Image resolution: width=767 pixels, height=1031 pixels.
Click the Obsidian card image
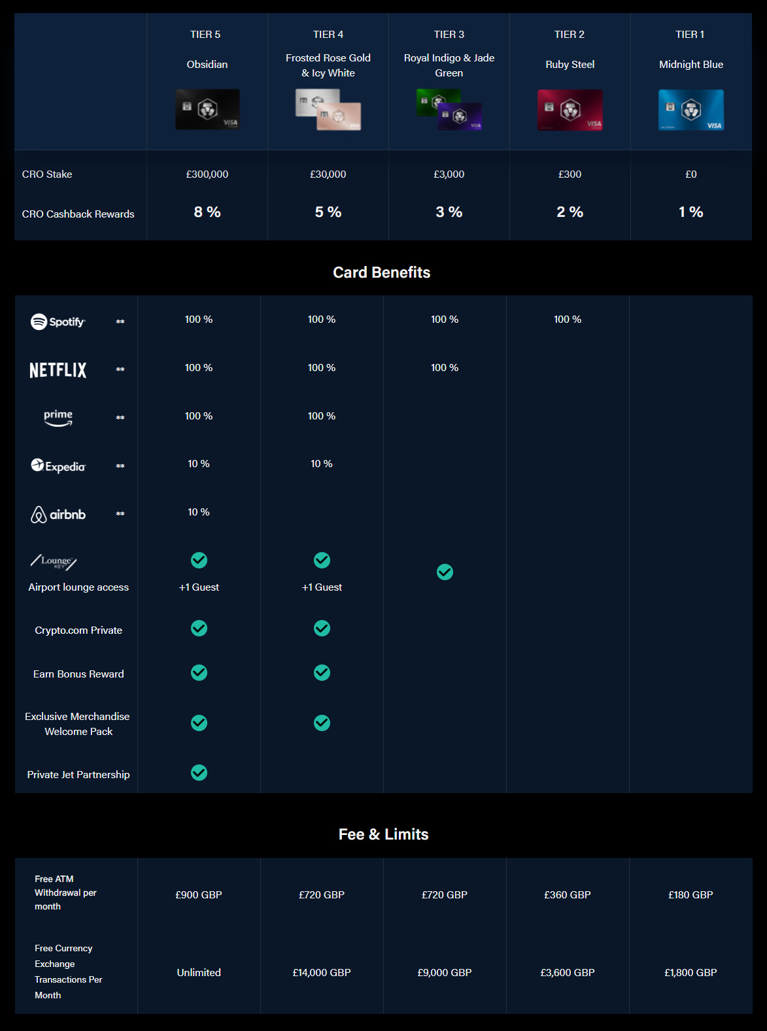tap(207, 109)
